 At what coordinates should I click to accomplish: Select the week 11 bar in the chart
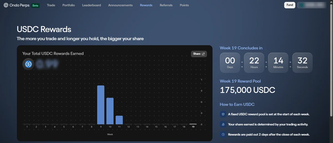click(x=119, y=120)
